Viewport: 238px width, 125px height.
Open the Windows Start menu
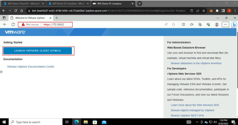pyautogui.click(x=4, y=122)
